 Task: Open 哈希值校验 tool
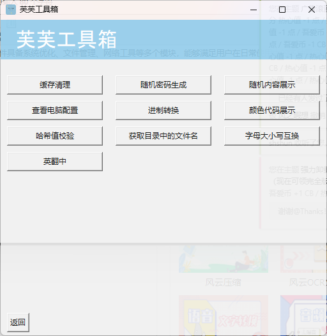pos(55,136)
